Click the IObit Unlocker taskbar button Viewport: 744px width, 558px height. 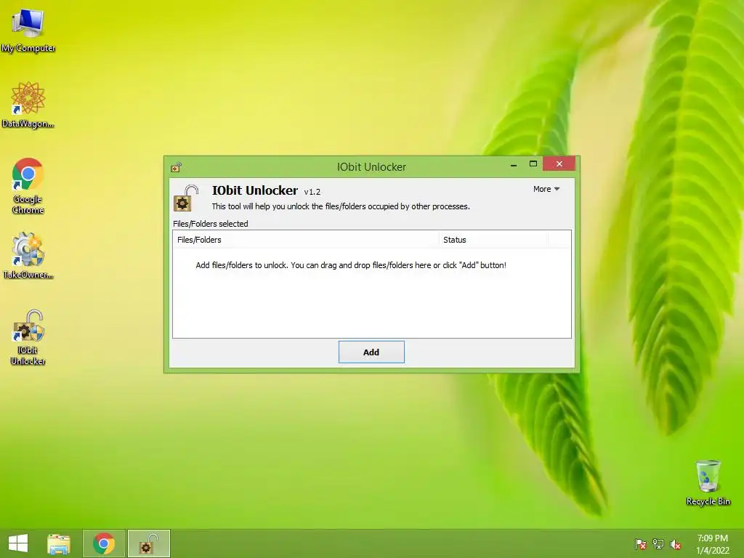148,543
